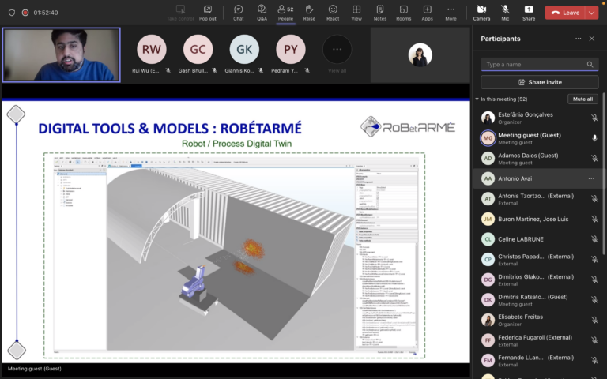Screen dimensions: 607x379
Task: Click the MG Meeting guest avatar
Action: (488, 138)
